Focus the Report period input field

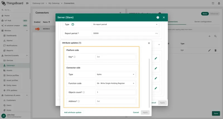[125, 33]
